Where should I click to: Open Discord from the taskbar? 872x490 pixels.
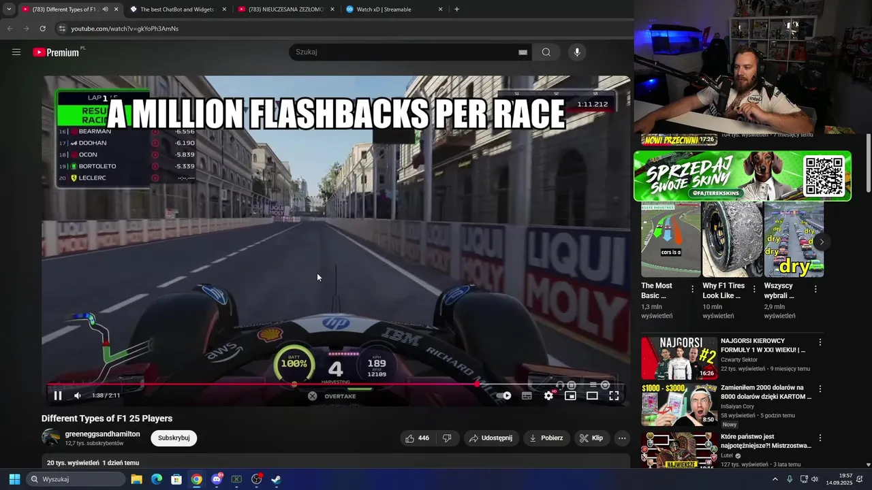tap(217, 479)
